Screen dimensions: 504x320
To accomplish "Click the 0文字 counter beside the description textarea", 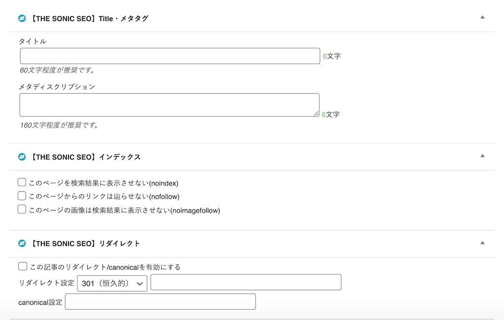I will pyautogui.click(x=330, y=114).
